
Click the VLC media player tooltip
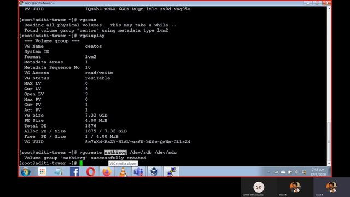[122, 164]
